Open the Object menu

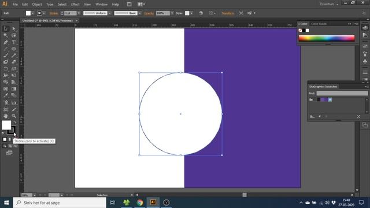[37, 4]
